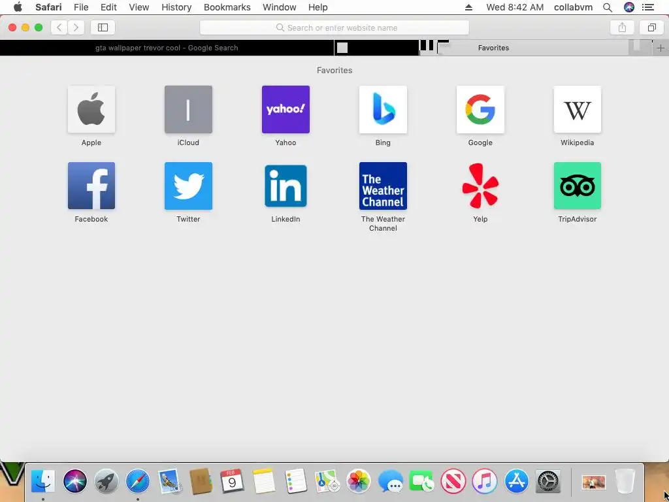669x502 pixels.
Task: Open the File menu
Action: click(x=80, y=7)
